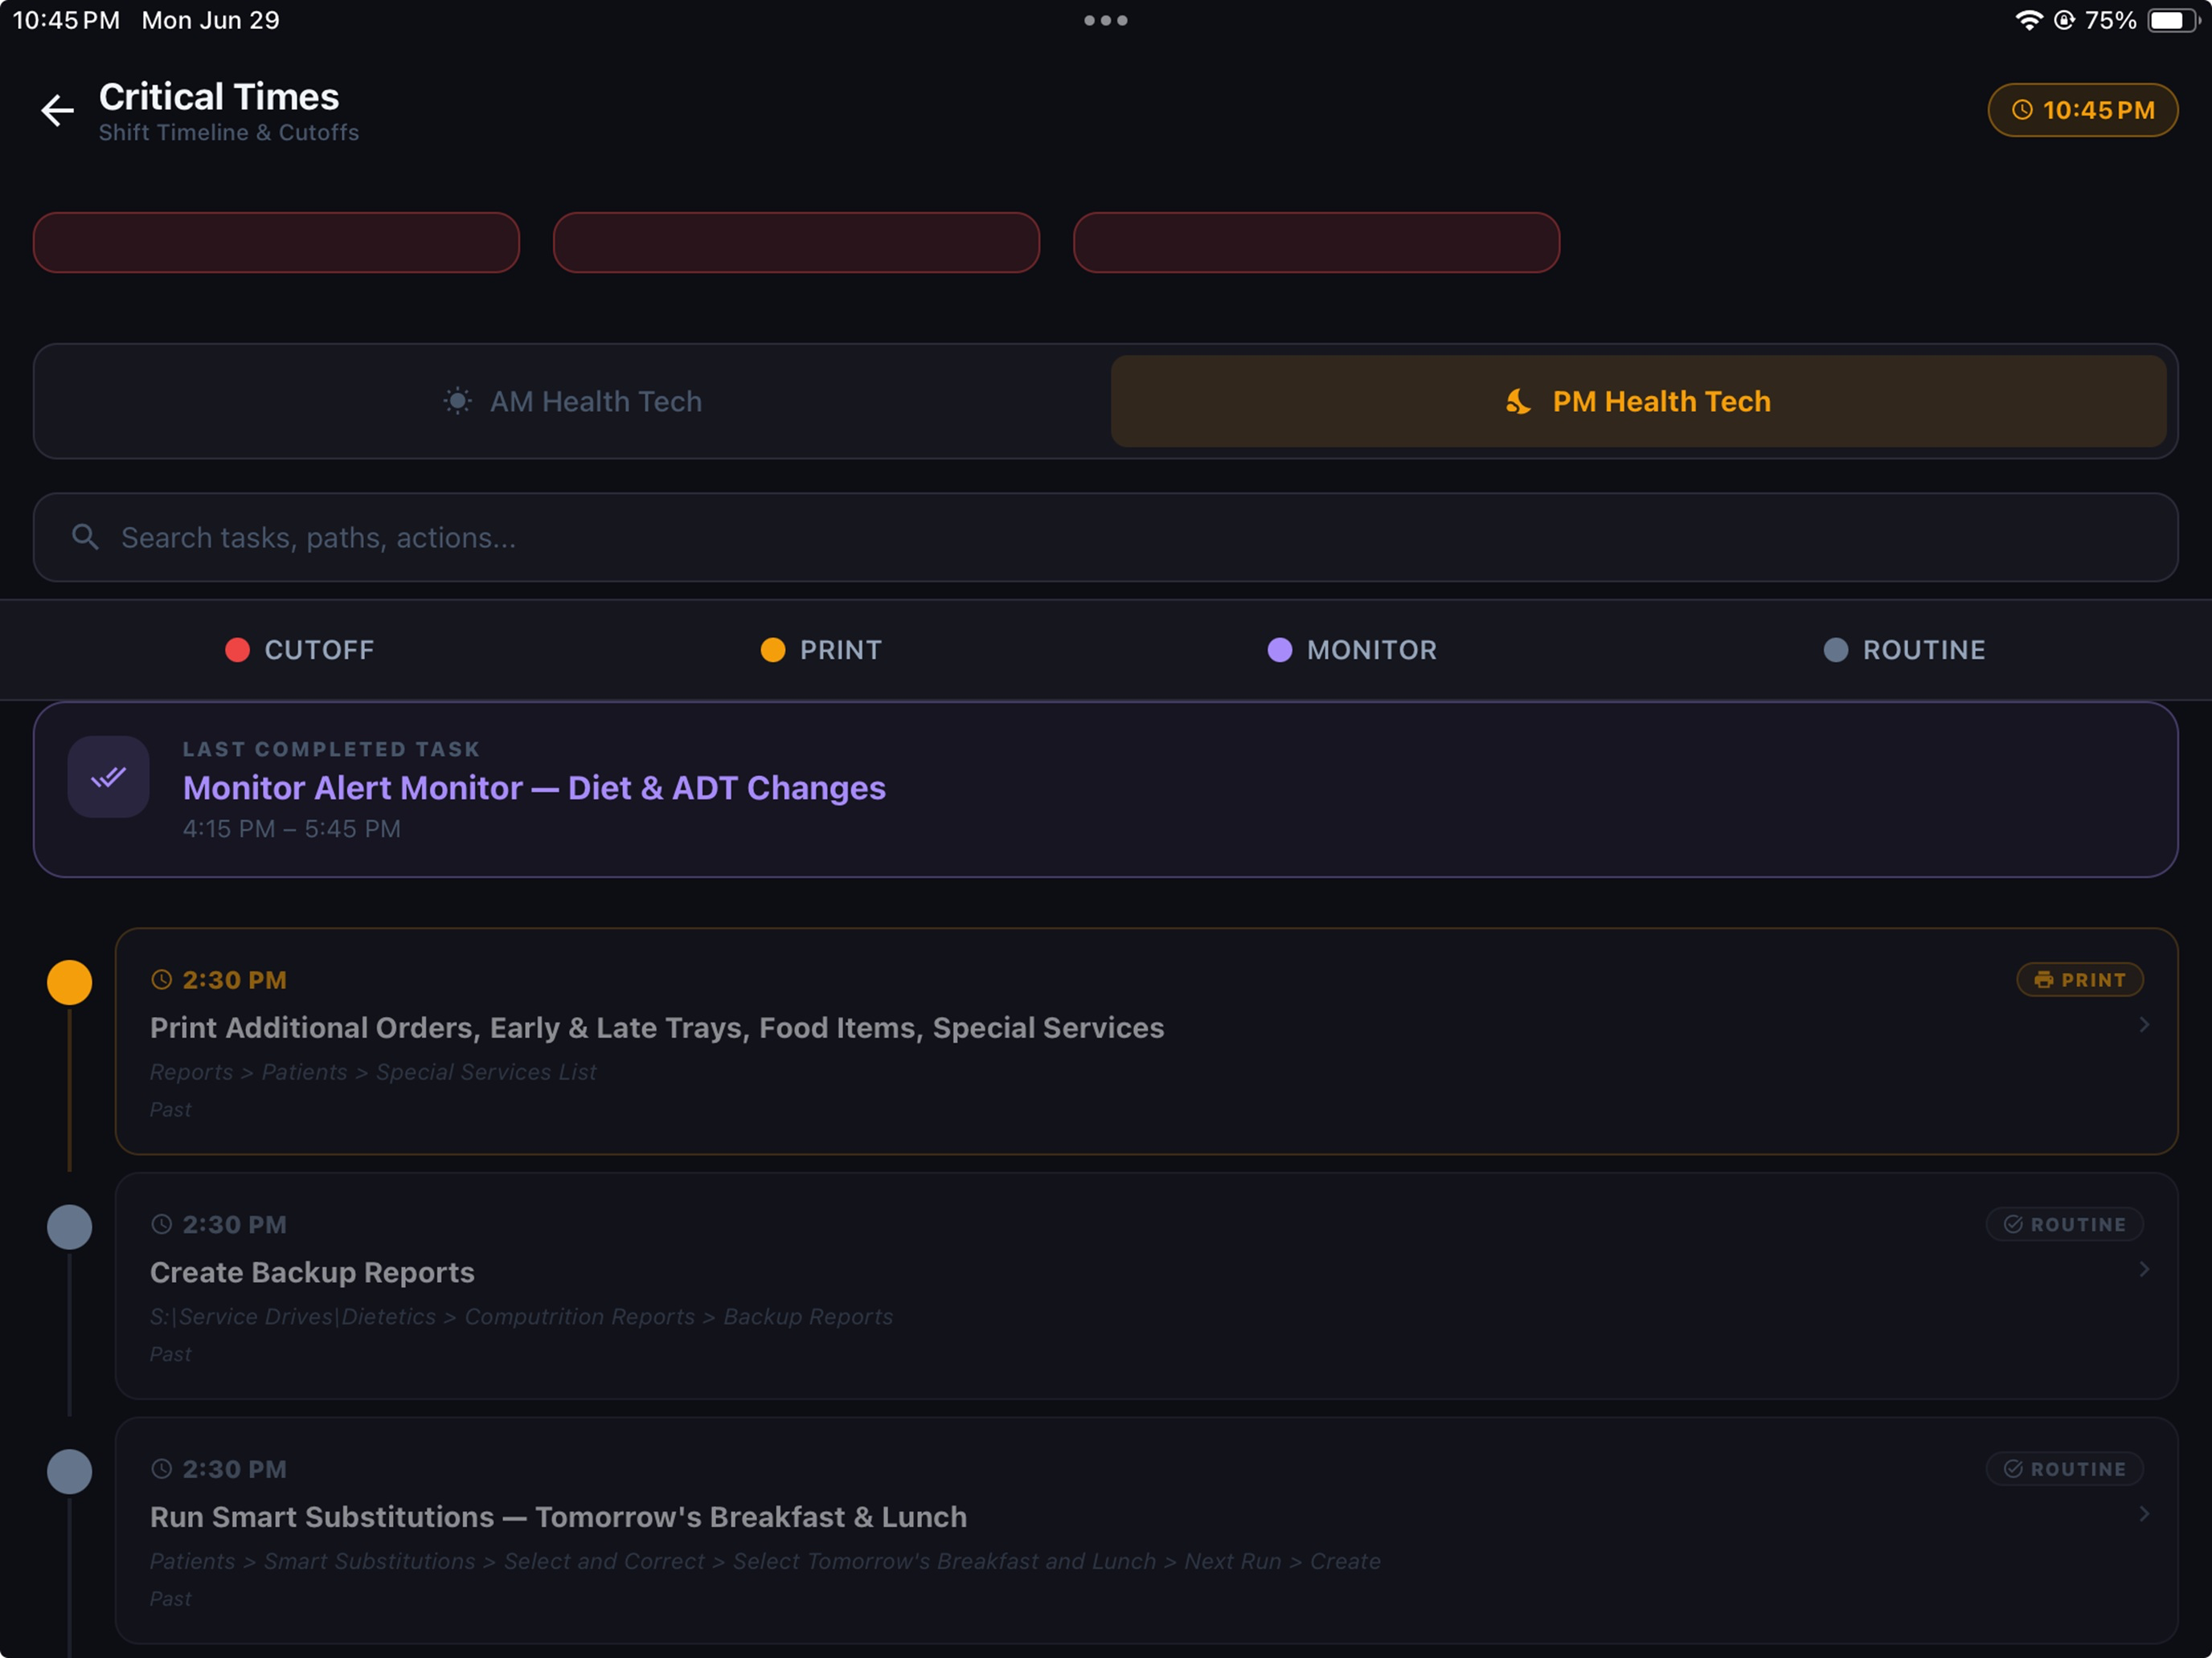This screenshot has width=2212, height=1658.
Task: Click the orange timeline dot for Print task
Action: click(70, 982)
